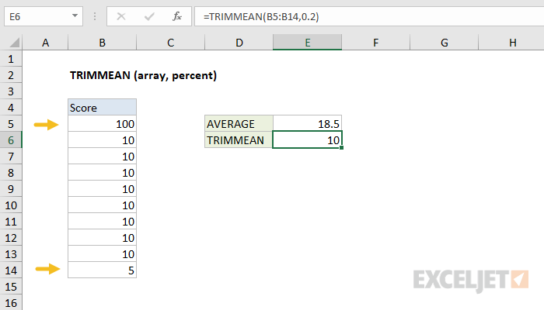Select row 8 header
Screen dimensions: 544x310
[11, 173]
